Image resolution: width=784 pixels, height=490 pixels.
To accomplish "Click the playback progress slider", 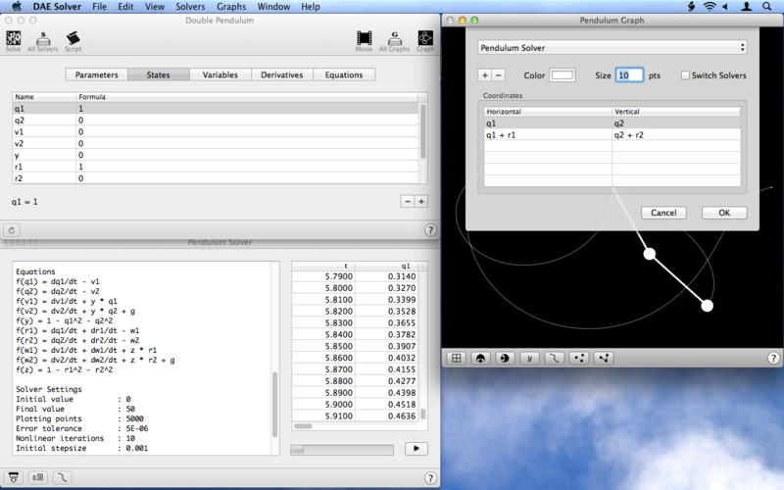I will click(341, 450).
